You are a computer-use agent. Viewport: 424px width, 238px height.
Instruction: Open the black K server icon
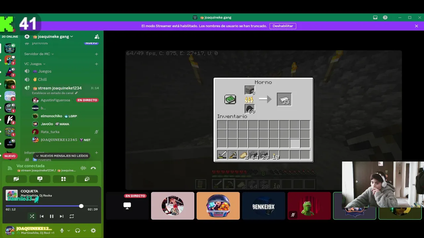click(x=10, y=120)
